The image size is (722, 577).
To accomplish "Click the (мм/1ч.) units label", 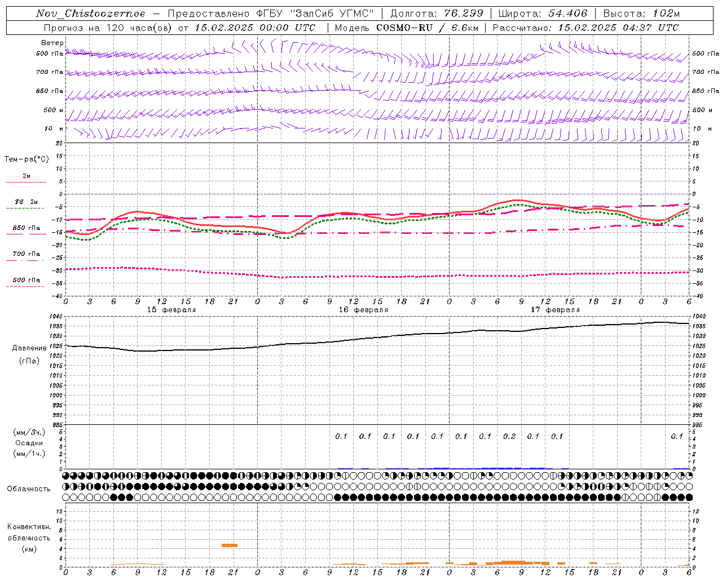I will point(29,454).
